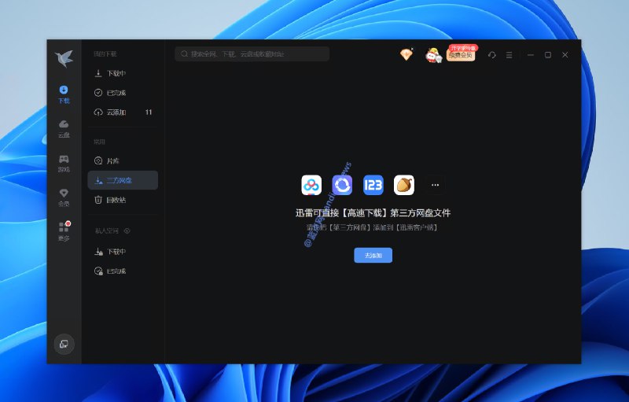This screenshot has width=629, height=402.
Task: Open the 游戏 games section in sidebar
Action: point(64,162)
